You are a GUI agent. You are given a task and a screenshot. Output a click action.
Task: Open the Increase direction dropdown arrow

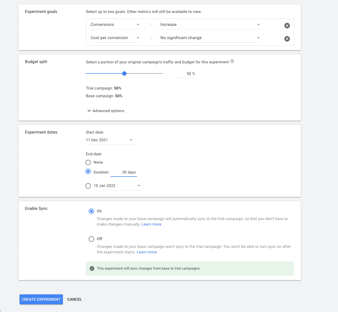click(x=258, y=25)
